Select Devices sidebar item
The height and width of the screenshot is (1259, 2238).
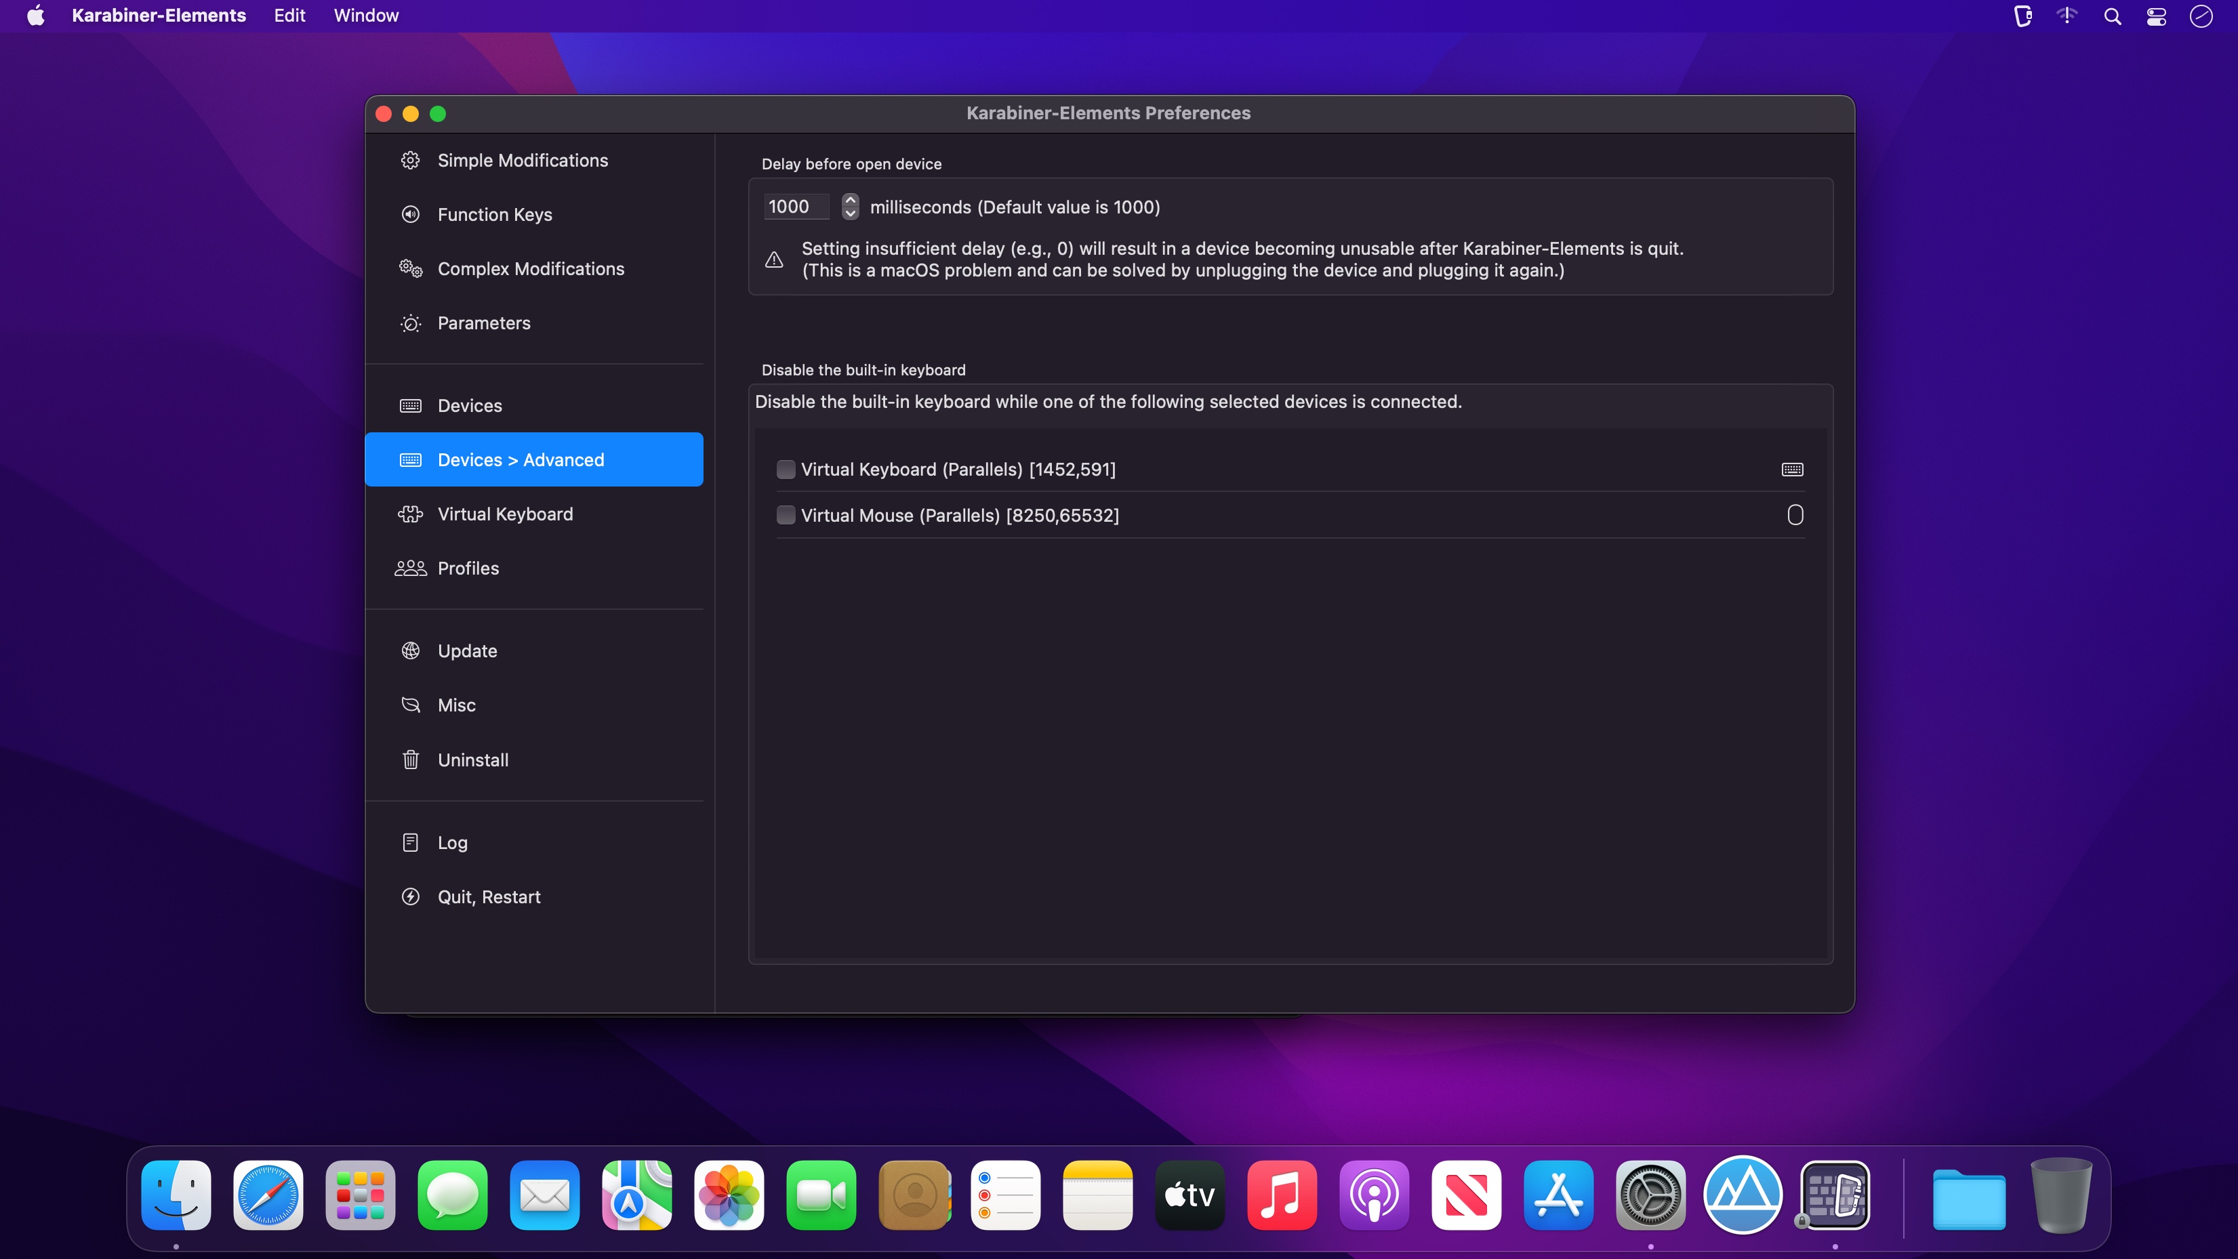(533, 406)
